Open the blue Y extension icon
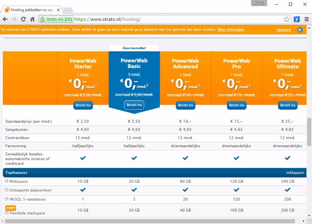The height and width of the screenshot is (224, 312). pos(296,19)
